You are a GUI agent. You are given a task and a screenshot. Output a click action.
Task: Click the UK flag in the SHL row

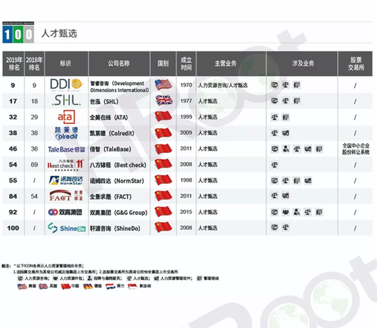coord(164,101)
